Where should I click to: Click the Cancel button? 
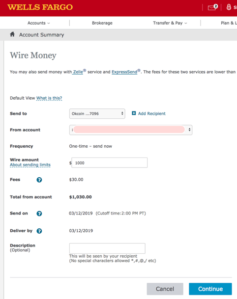(165, 289)
